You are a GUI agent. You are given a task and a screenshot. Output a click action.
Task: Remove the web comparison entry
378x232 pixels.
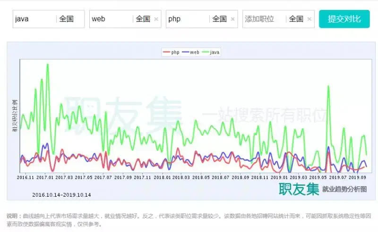tap(156, 19)
